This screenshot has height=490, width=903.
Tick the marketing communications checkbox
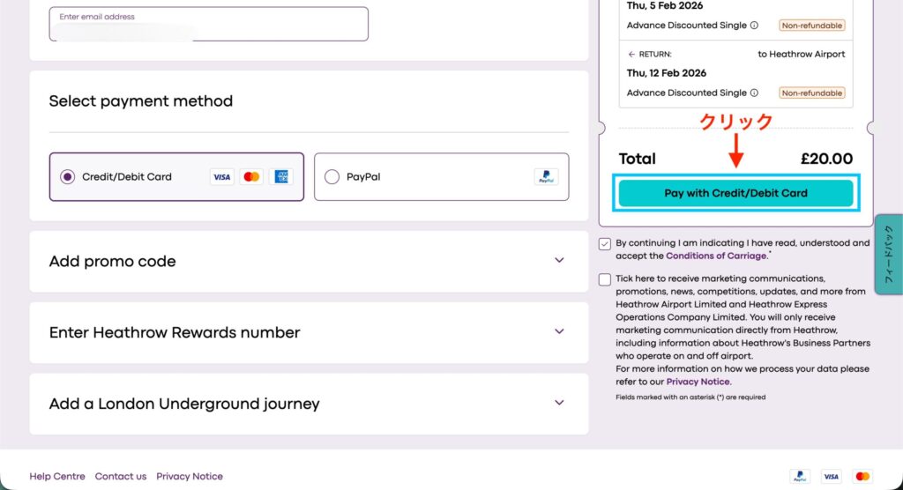point(604,279)
